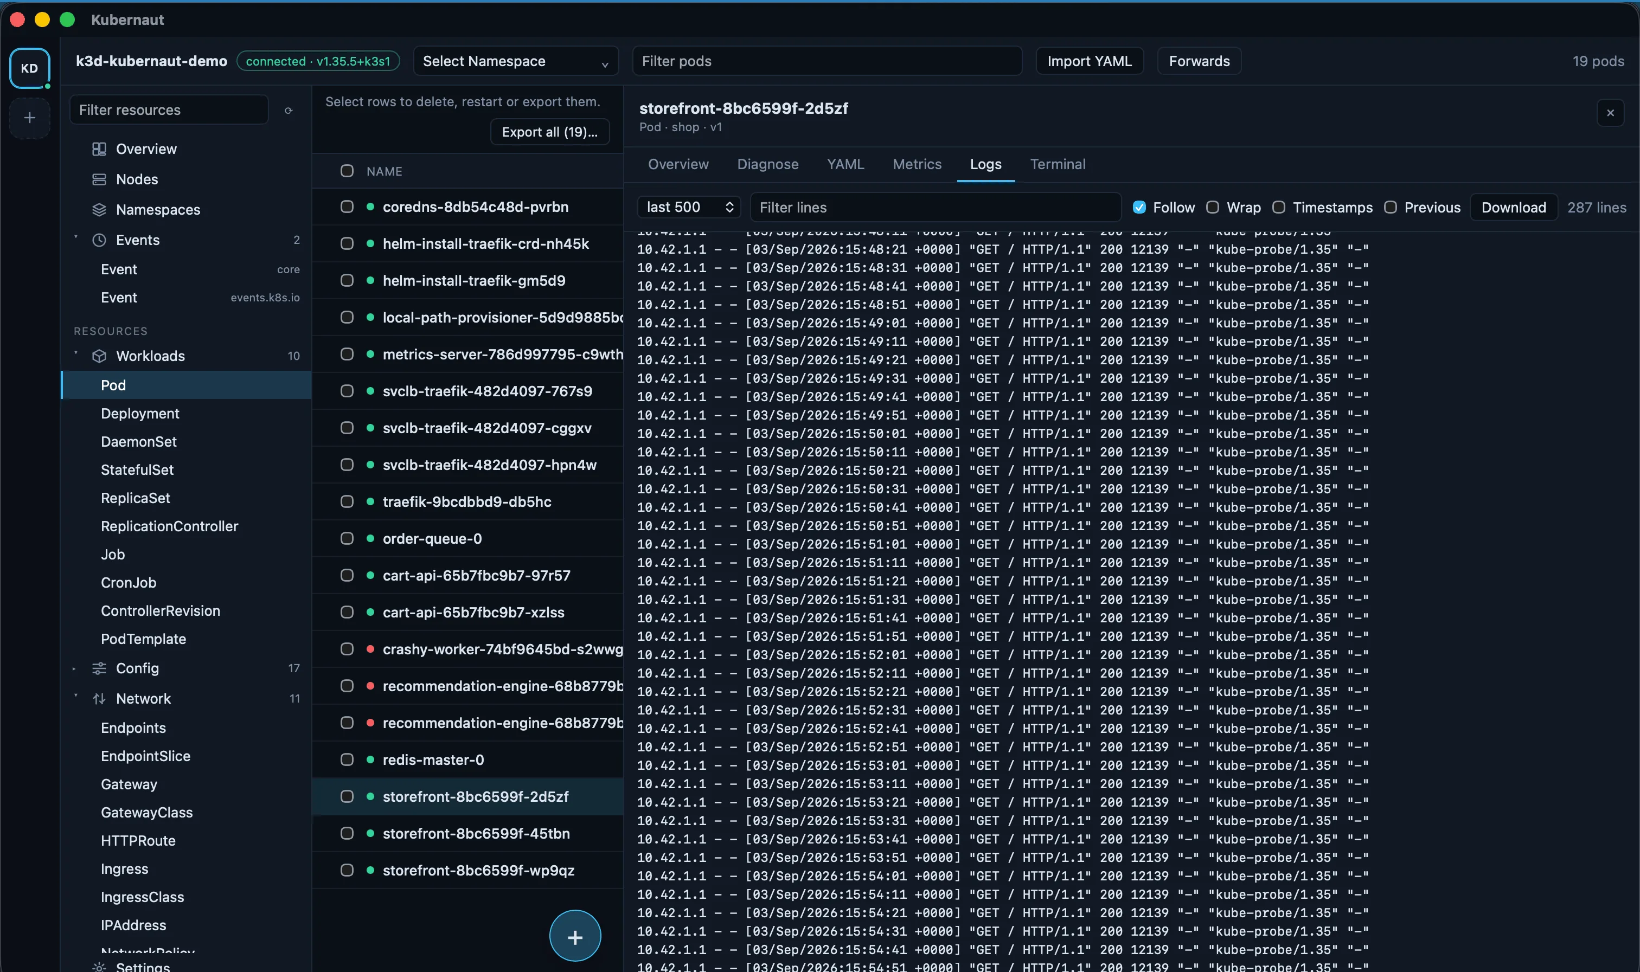The image size is (1640, 972).
Task: Click green status dot of coredns pod
Action: coord(370,207)
